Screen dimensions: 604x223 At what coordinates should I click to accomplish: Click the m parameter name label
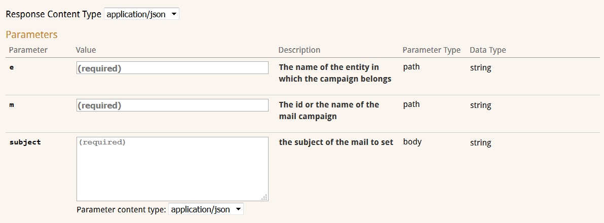pyautogui.click(x=12, y=105)
